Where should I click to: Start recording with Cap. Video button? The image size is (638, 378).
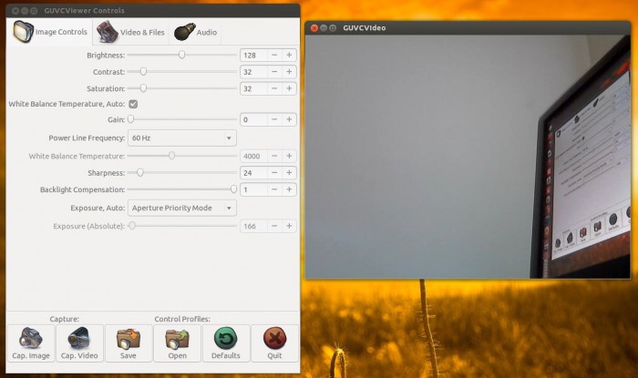tap(79, 343)
